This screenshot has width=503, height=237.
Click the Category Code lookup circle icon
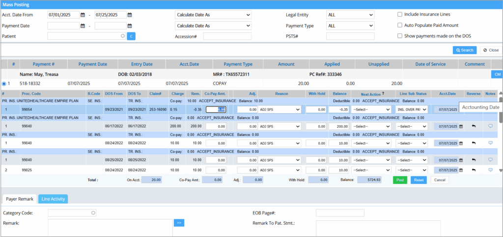tap(93, 212)
